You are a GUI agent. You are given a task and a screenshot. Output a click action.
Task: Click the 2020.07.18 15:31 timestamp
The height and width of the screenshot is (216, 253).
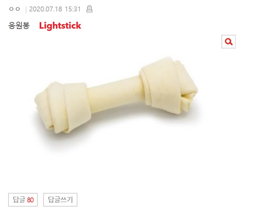[x=55, y=9]
